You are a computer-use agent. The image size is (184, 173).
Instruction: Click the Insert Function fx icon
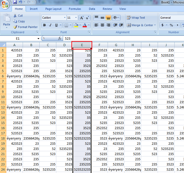point(60,38)
